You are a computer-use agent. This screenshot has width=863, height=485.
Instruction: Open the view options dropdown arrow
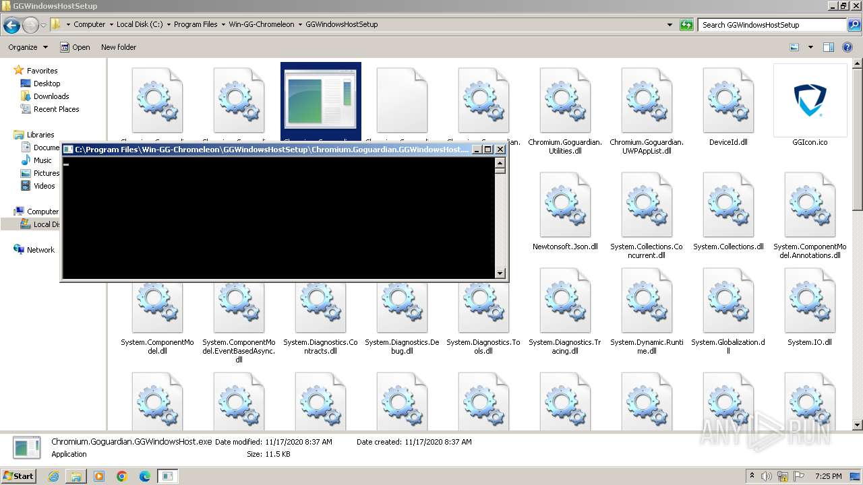click(x=810, y=47)
